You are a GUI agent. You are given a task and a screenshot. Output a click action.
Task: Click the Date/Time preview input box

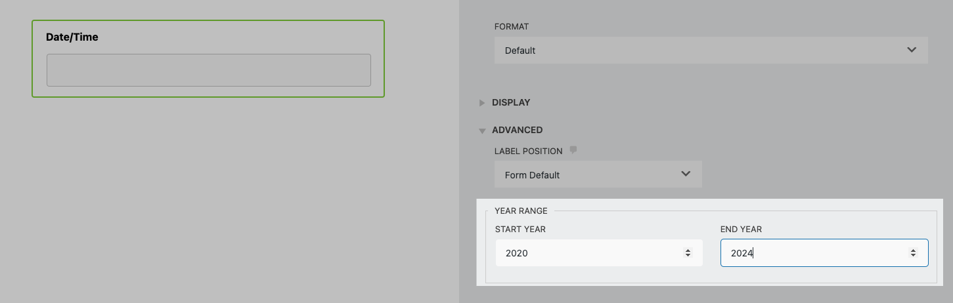[208, 70]
